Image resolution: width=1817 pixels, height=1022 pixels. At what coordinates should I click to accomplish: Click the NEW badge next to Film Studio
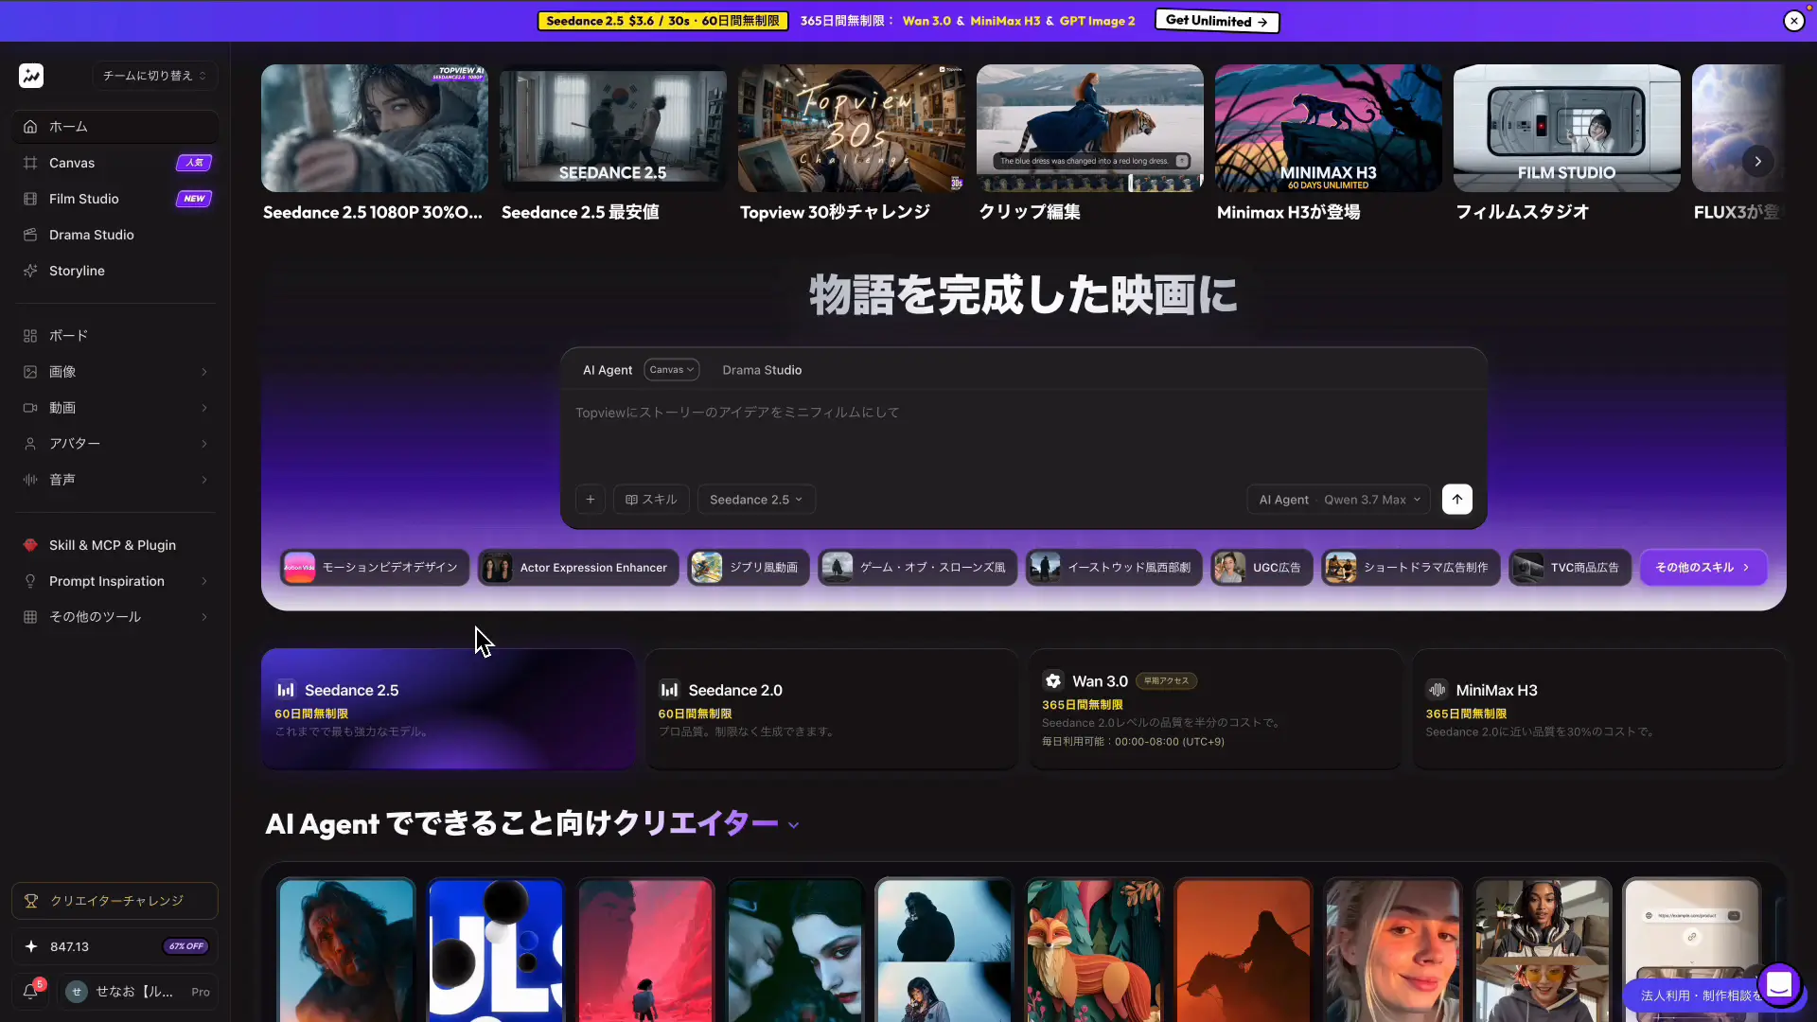(x=194, y=199)
